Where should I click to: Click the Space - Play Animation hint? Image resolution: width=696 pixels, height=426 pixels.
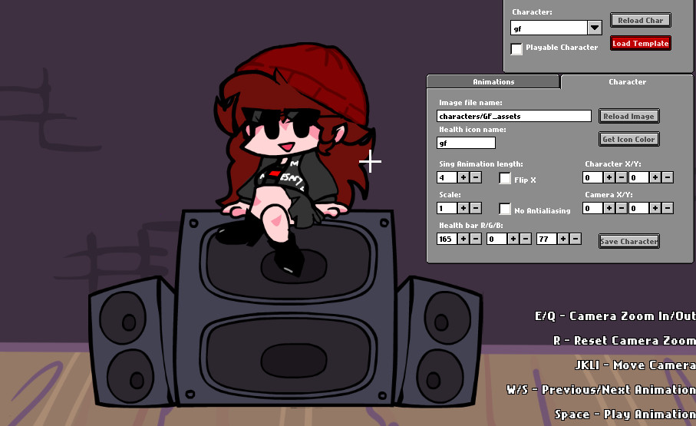coord(625,414)
